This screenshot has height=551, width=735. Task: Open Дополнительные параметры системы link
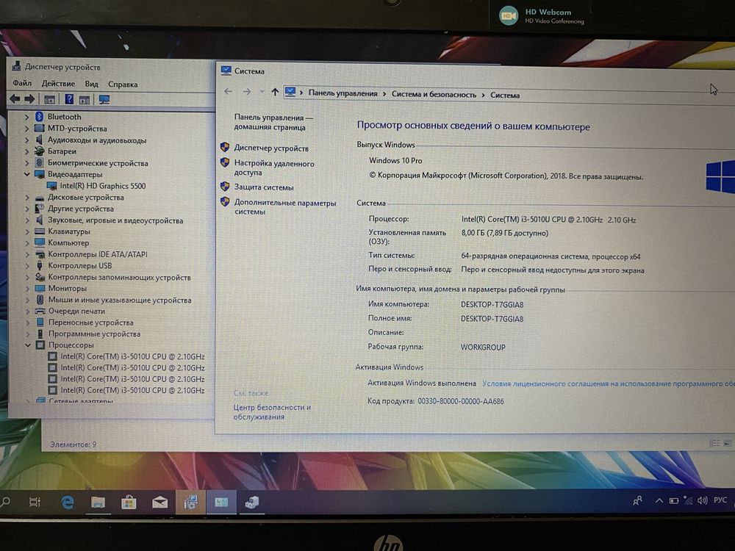(285, 207)
